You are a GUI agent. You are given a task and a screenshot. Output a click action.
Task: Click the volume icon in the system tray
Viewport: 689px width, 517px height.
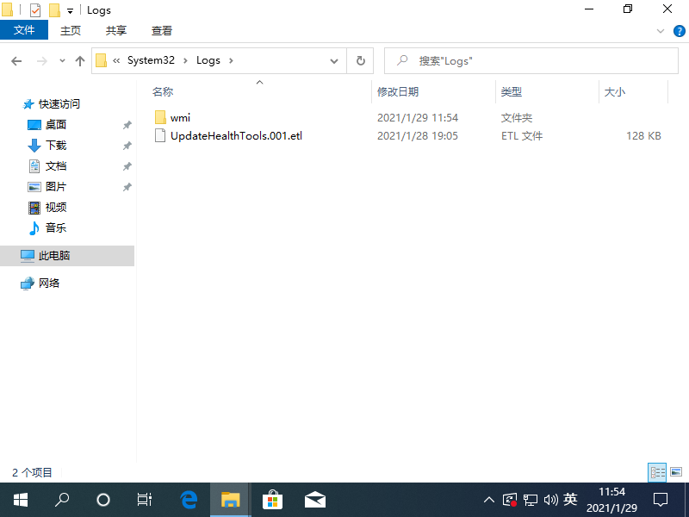pyautogui.click(x=552, y=499)
